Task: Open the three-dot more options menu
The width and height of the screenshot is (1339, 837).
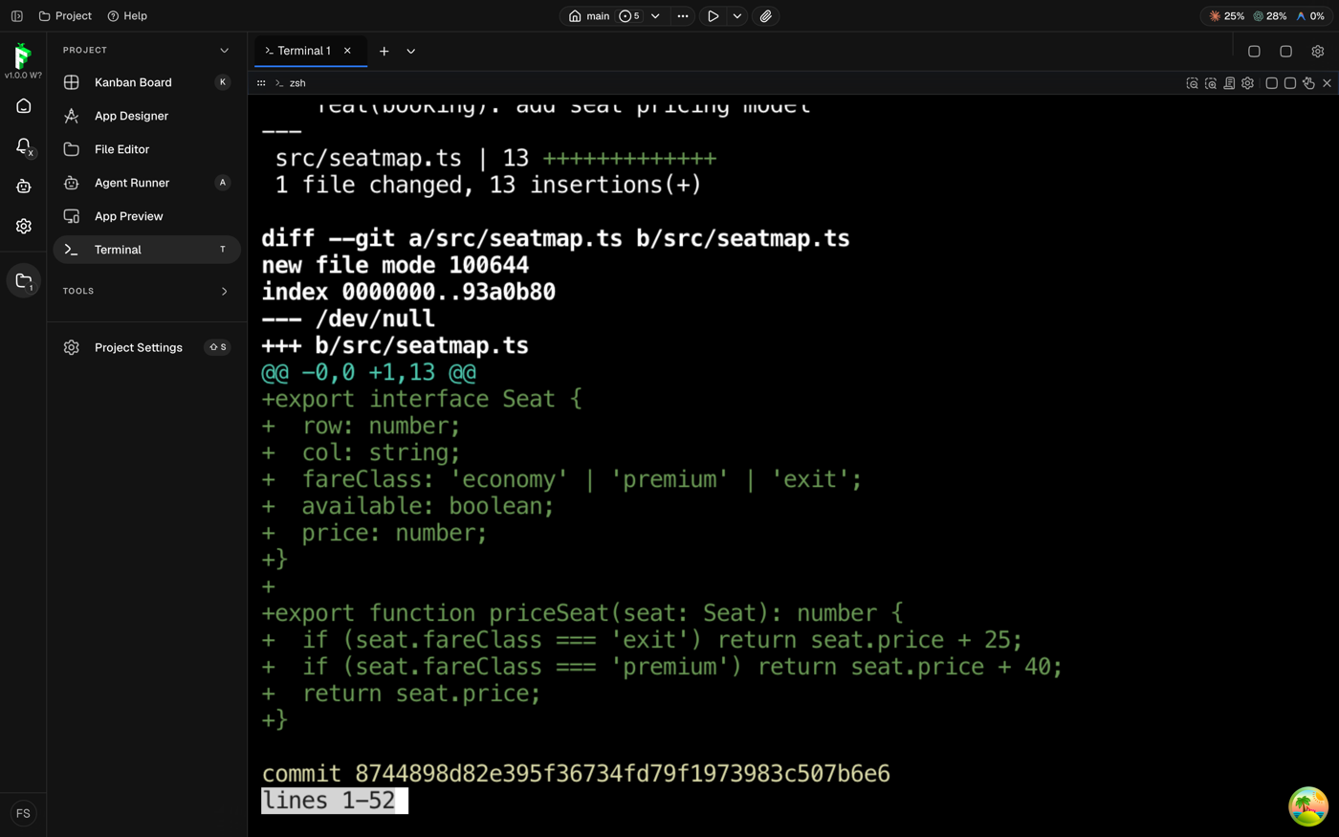Action: (x=683, y=16)
